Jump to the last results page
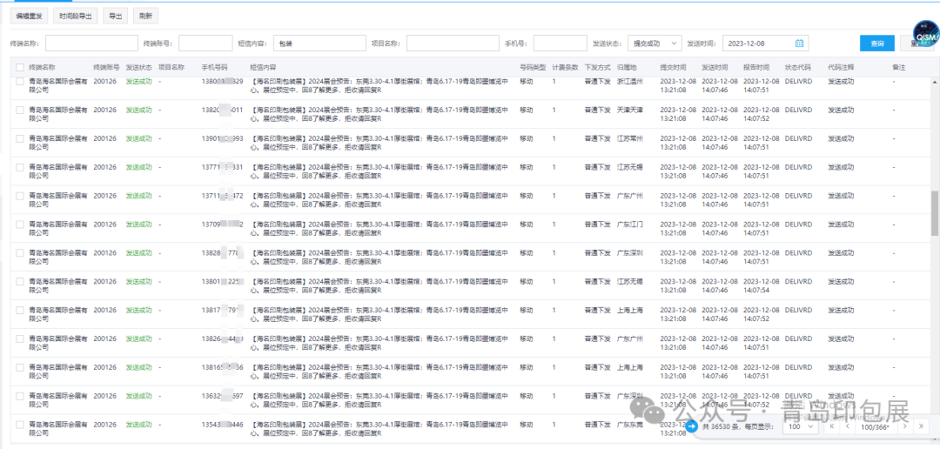 click(922, 427)
